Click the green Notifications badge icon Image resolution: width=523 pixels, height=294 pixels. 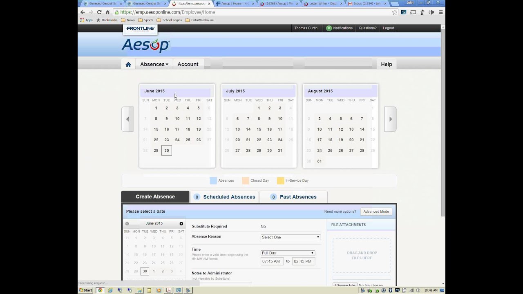329,28
